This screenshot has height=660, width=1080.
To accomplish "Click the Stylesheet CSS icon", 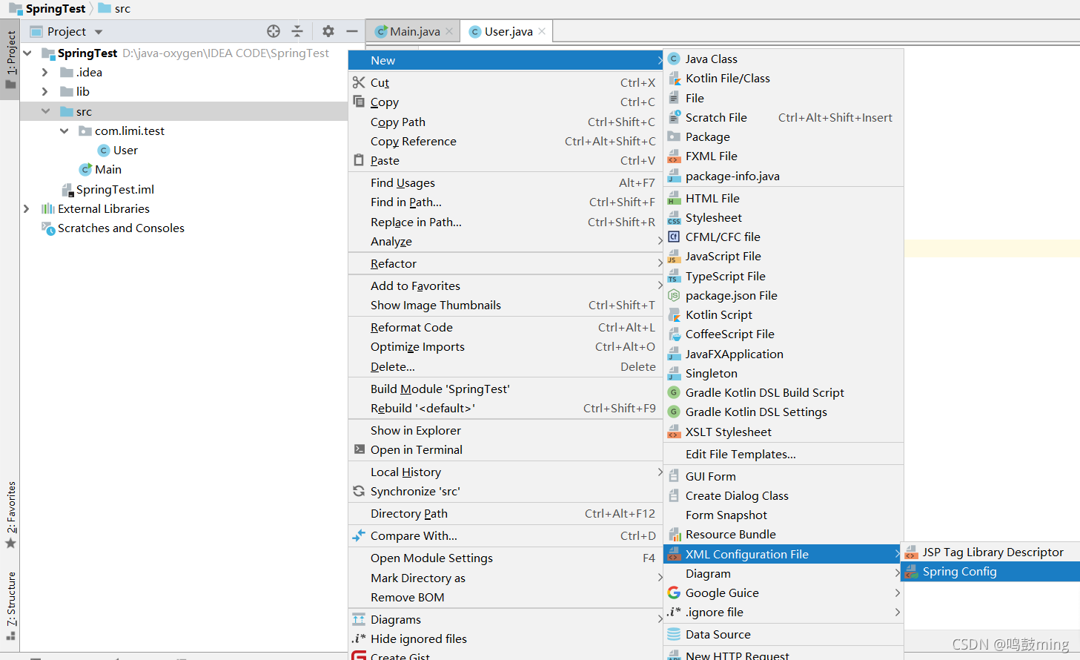I will click(674, 217).
